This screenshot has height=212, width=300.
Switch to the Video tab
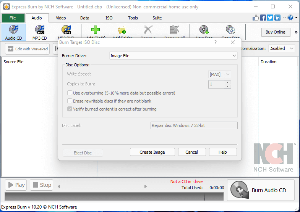click(x=61, y=18)
